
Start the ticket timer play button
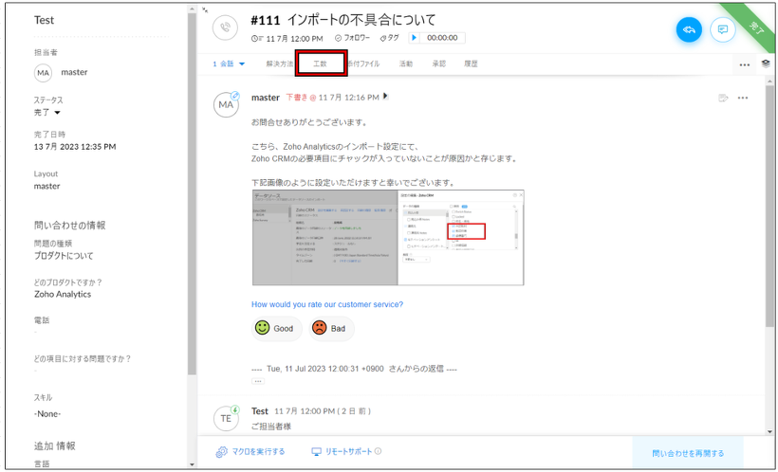(415, 38)
